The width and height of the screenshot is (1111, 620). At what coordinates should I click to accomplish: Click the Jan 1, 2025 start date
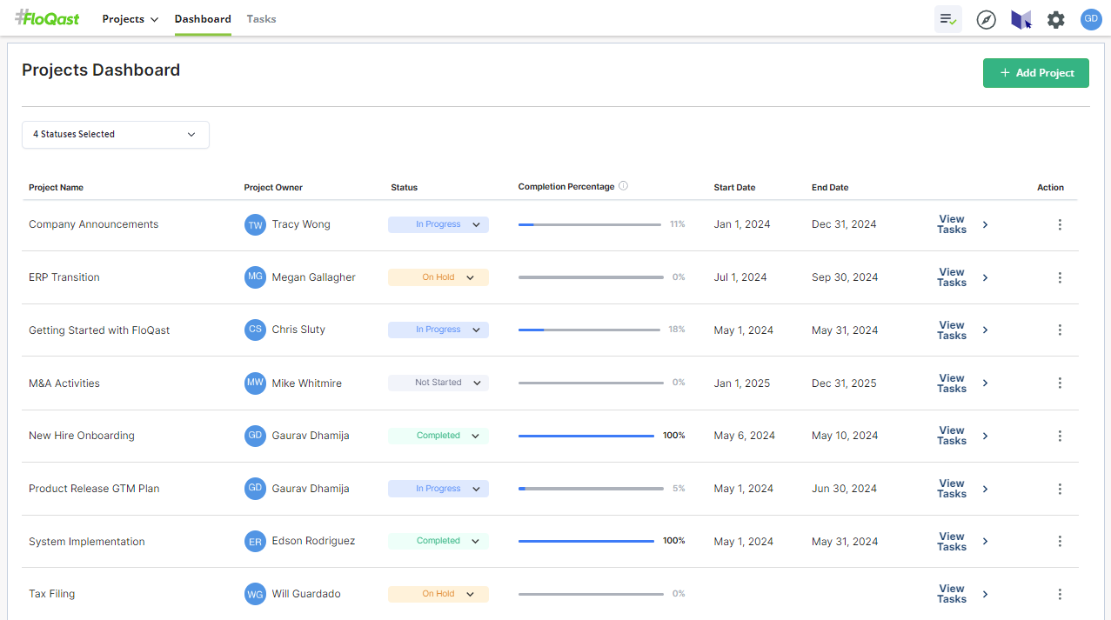coord(742,383)
